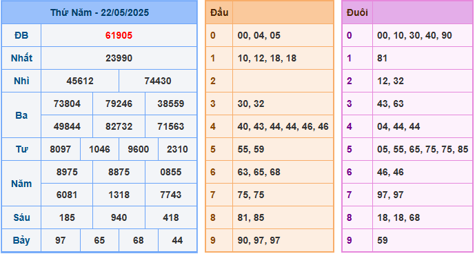Click the single value 81 in Đuôi table

(383, 58)
